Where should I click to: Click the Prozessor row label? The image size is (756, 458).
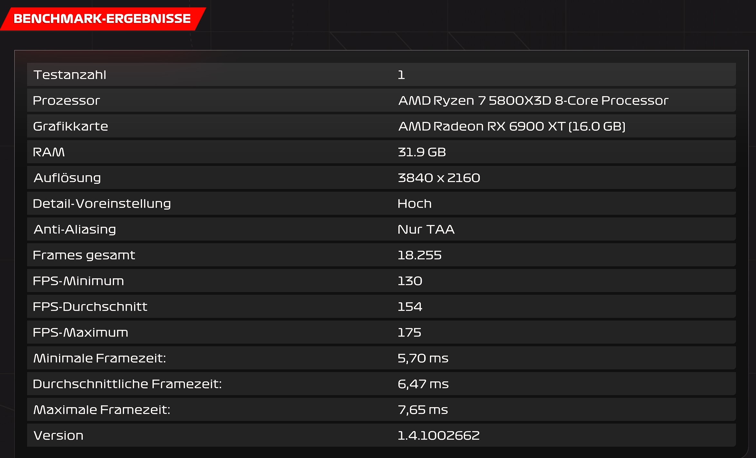click(66, 100)
